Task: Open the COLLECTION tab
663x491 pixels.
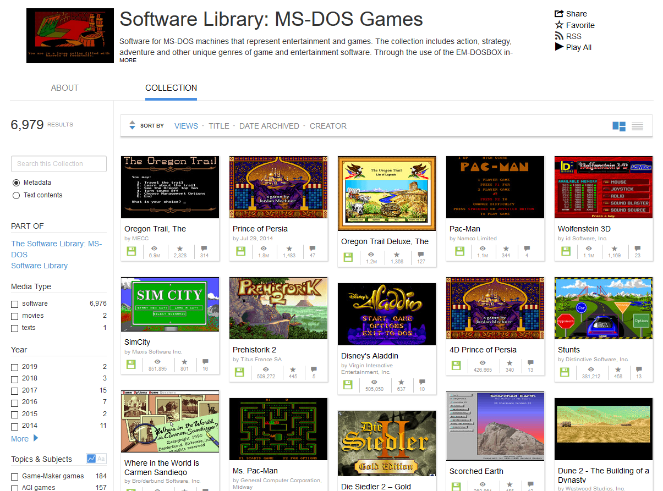Action: [x=171, y=87]
